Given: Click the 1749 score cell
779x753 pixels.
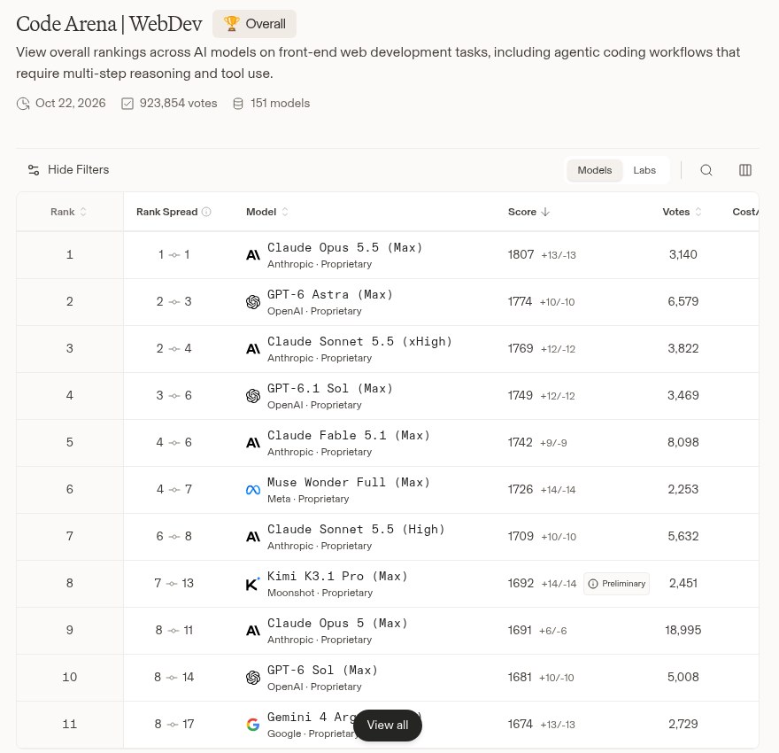Looking at the screenshot, I should coord(521,396).
